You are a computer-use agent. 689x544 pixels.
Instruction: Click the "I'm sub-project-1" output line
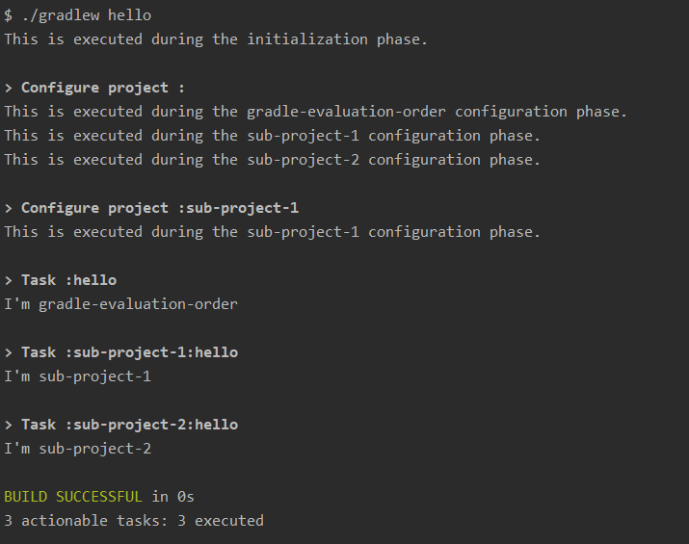pos(77,376)
